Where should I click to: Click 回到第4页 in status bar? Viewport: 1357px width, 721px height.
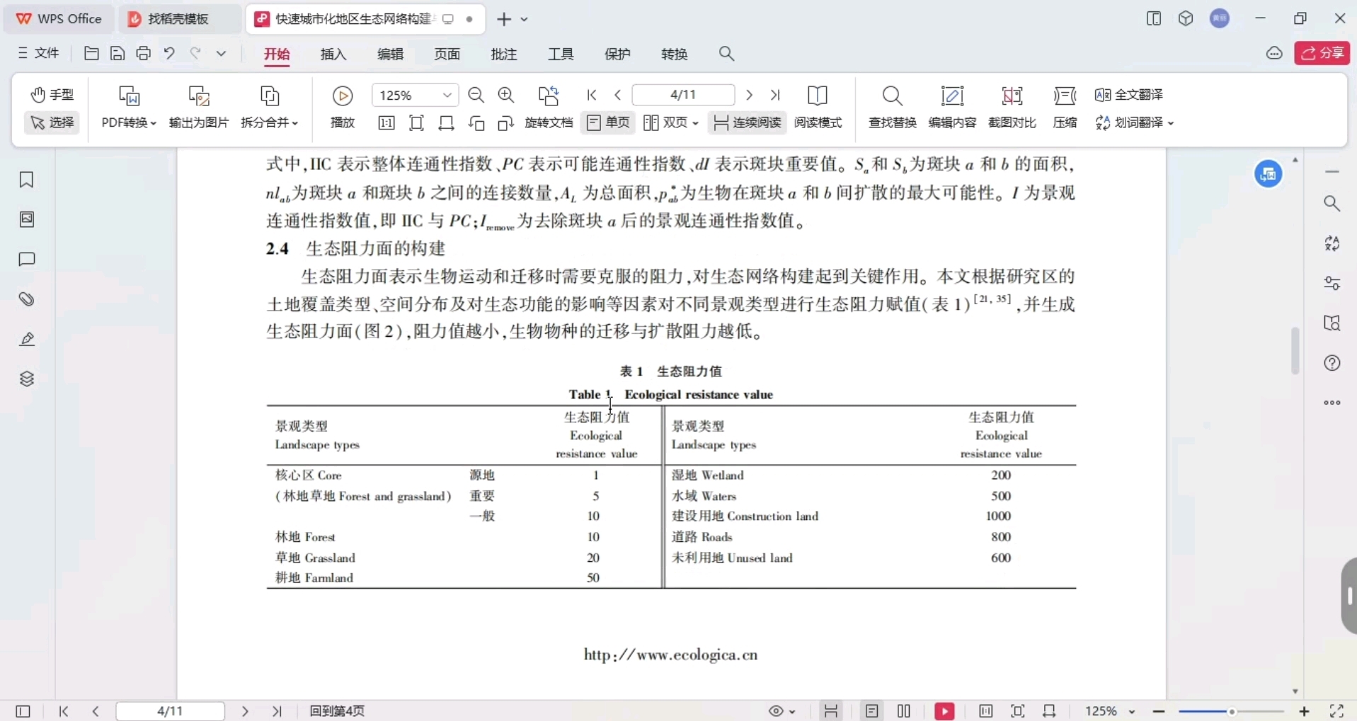[x=337, y=711]
